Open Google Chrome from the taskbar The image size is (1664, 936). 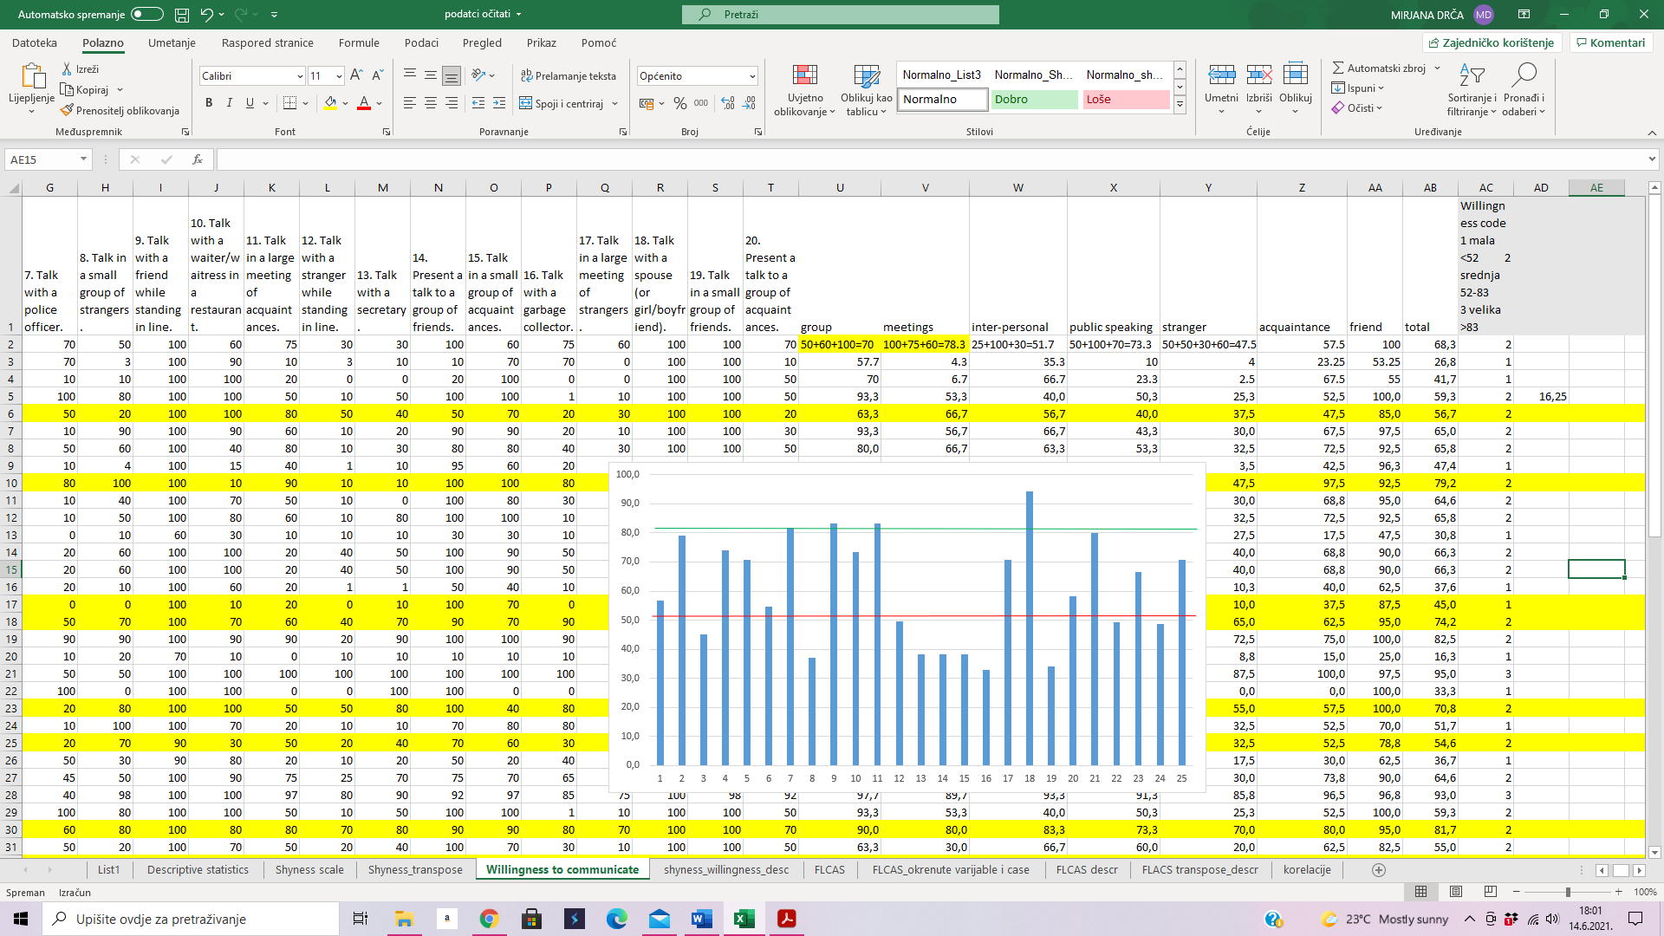point(489,919)
